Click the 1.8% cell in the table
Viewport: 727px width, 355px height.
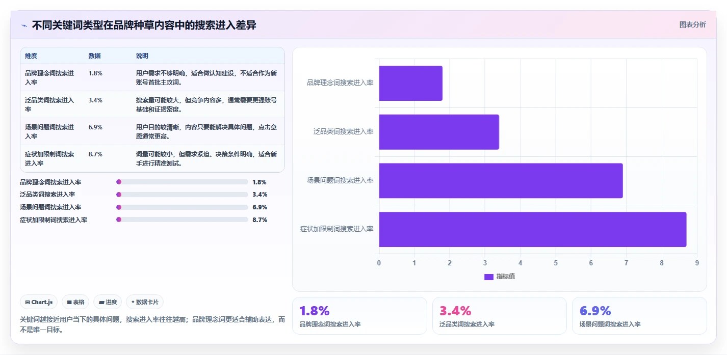[x=95, y=73]
